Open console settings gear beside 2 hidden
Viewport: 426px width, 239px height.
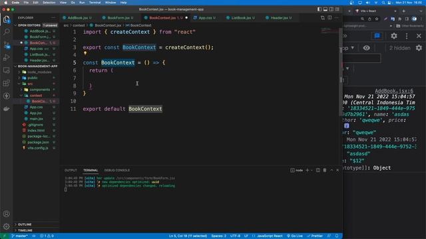point(419,48)
